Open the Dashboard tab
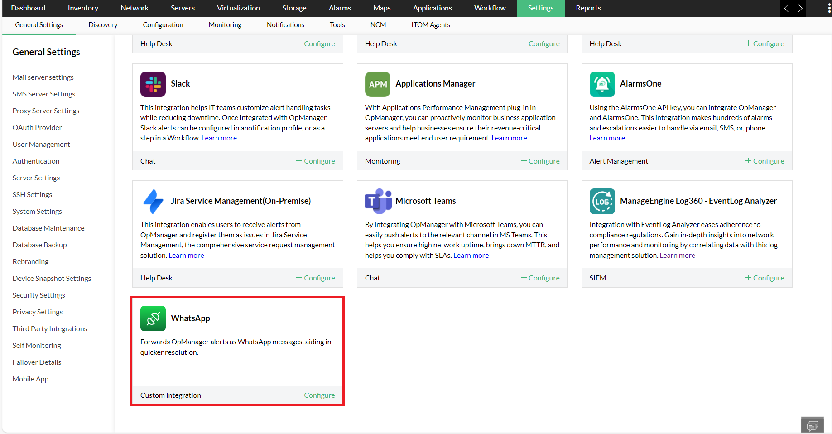 click(x=28, y=8)
